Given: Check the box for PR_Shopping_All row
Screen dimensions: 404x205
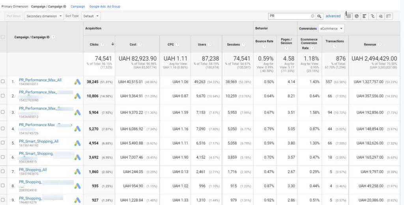Looking at the screenshot, I should [x=3, y=171].
